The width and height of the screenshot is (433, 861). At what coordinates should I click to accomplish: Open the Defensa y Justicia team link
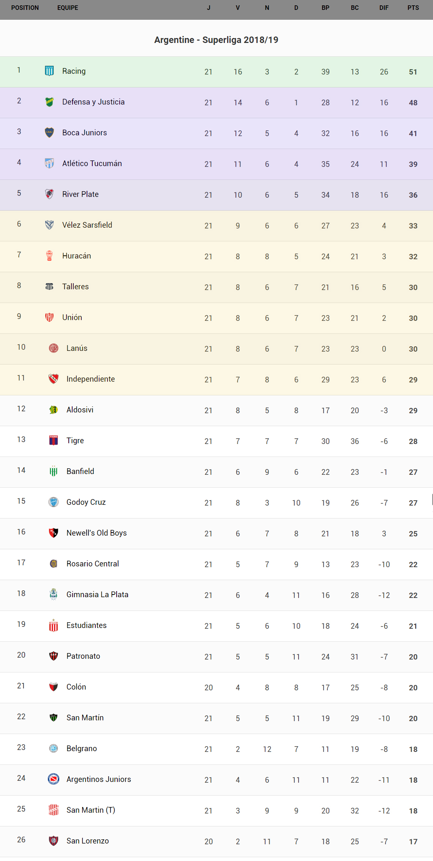pos(93,102)
